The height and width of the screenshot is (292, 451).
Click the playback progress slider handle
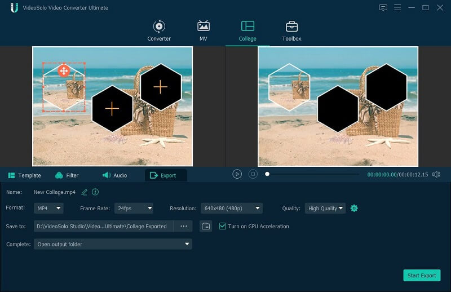(267, 174)
